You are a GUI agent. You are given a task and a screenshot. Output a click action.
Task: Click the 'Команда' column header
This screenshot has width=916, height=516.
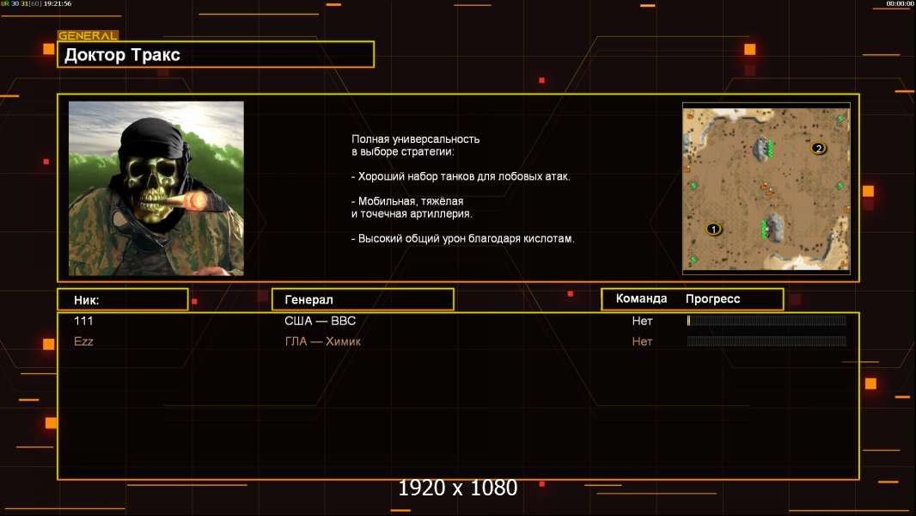[x=641, y=298]
